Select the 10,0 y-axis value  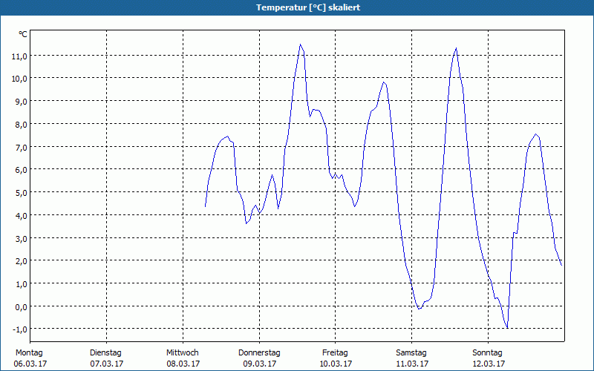coord(19,79)
